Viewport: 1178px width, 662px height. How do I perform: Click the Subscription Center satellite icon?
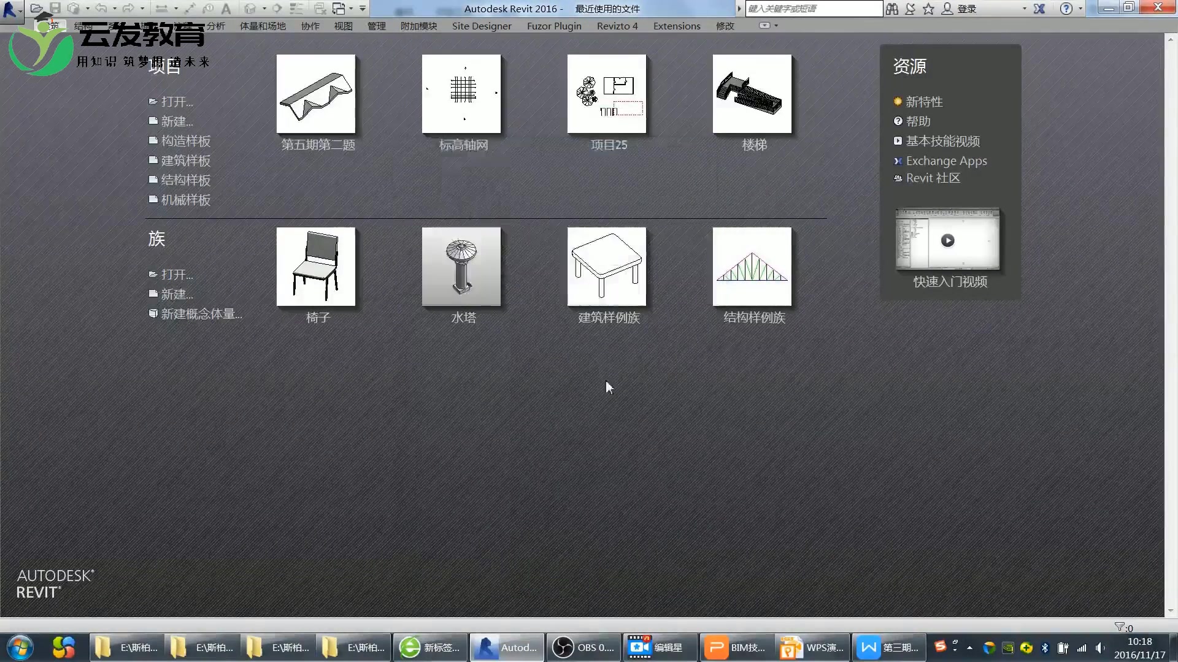[x=910, y=9]
